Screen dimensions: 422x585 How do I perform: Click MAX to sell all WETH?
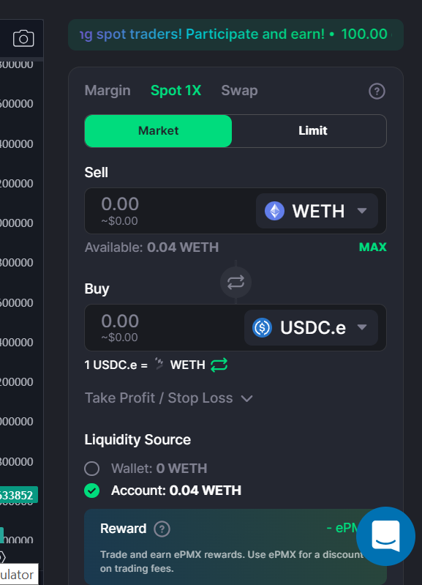click(373, 247)
